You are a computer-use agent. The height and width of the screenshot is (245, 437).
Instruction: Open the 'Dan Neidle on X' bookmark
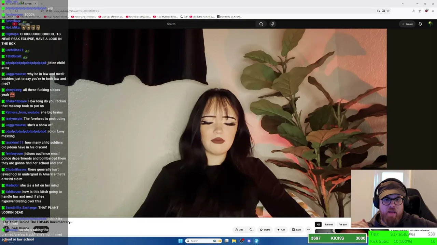coord(229,17)
